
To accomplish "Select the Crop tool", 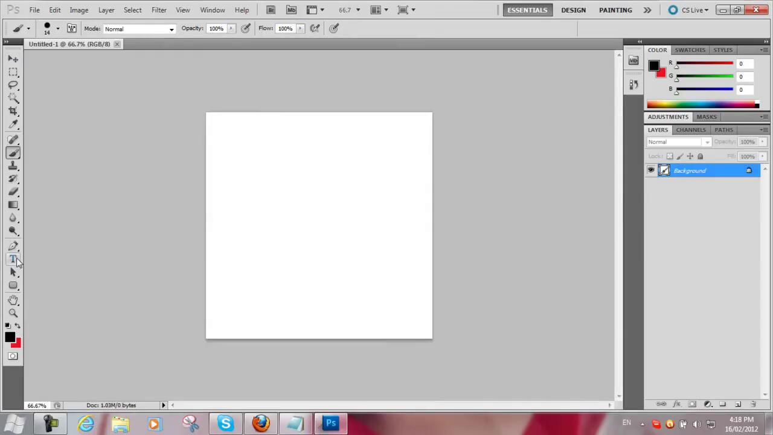I will click(x=13, y=111).
